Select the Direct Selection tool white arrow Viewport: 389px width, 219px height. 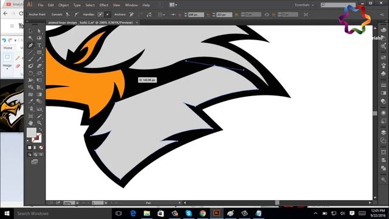[39, 31]
